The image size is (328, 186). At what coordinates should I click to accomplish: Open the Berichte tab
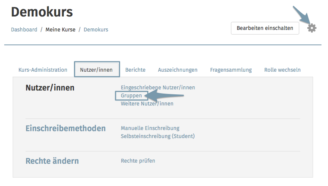[x=135, y=70]
